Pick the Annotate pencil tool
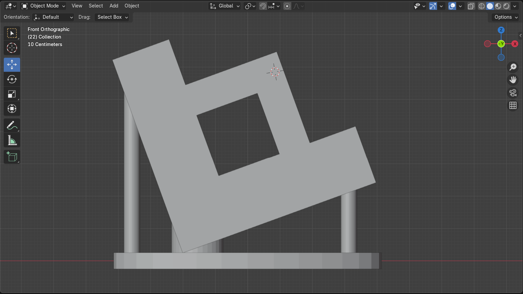This screenshot has width=523, height=294. [12, 126]
